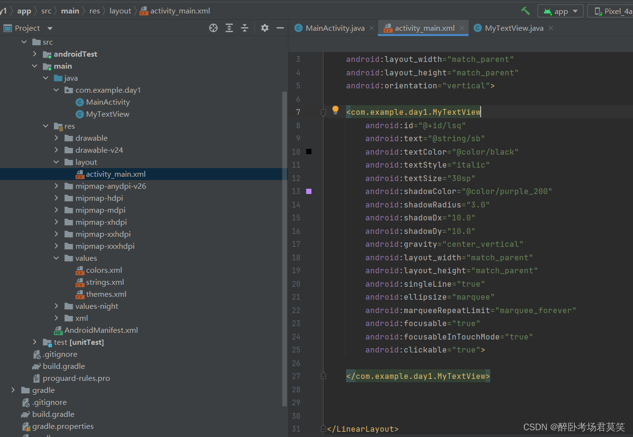Select MainActivity class in project tree
The width and height of the screenshot is (633, 437).
click(x=103, y=102)
